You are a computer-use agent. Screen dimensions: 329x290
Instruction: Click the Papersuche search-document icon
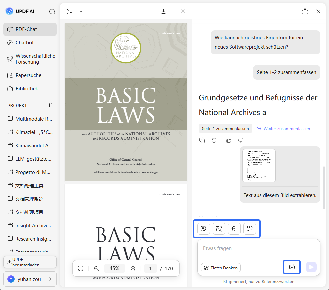pyautogui.click(x=10, y=75)
